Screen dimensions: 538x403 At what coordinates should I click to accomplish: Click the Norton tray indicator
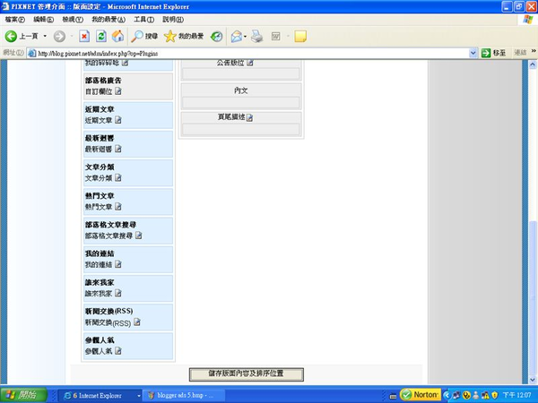pos(421,395)
